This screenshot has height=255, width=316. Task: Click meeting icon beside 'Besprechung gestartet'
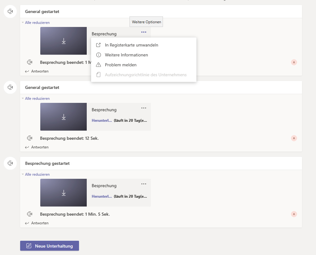click(x=10, y=163)
